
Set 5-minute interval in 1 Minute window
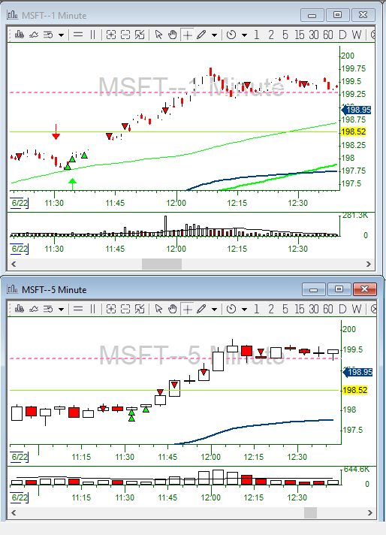point(285,35)
